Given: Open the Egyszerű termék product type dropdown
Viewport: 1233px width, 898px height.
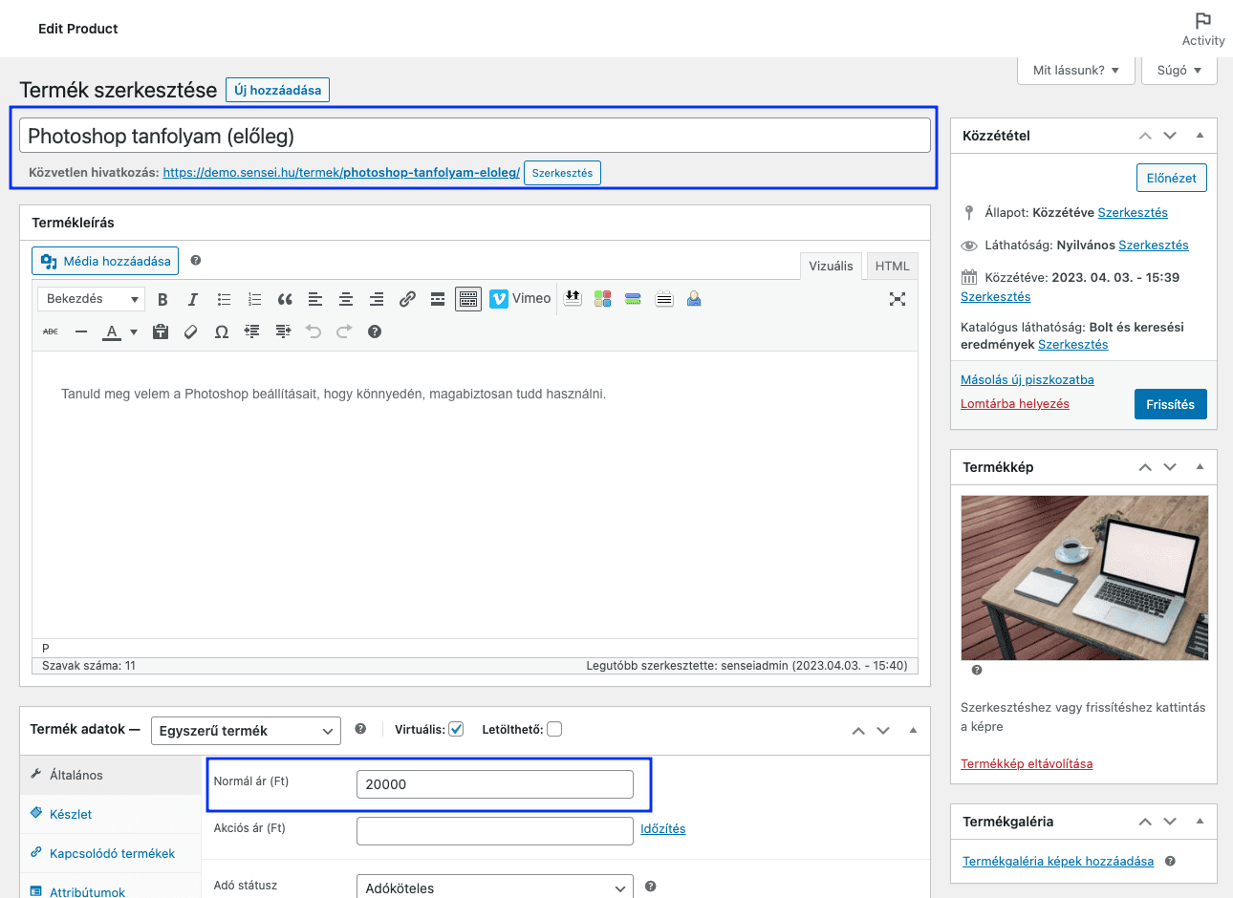Looking at the screenshot, I should tap(246, 731).
